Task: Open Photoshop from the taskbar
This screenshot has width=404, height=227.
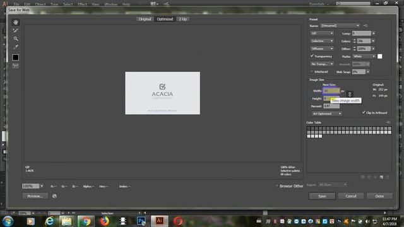Action: pyautogui.click(x=141, y=221)
